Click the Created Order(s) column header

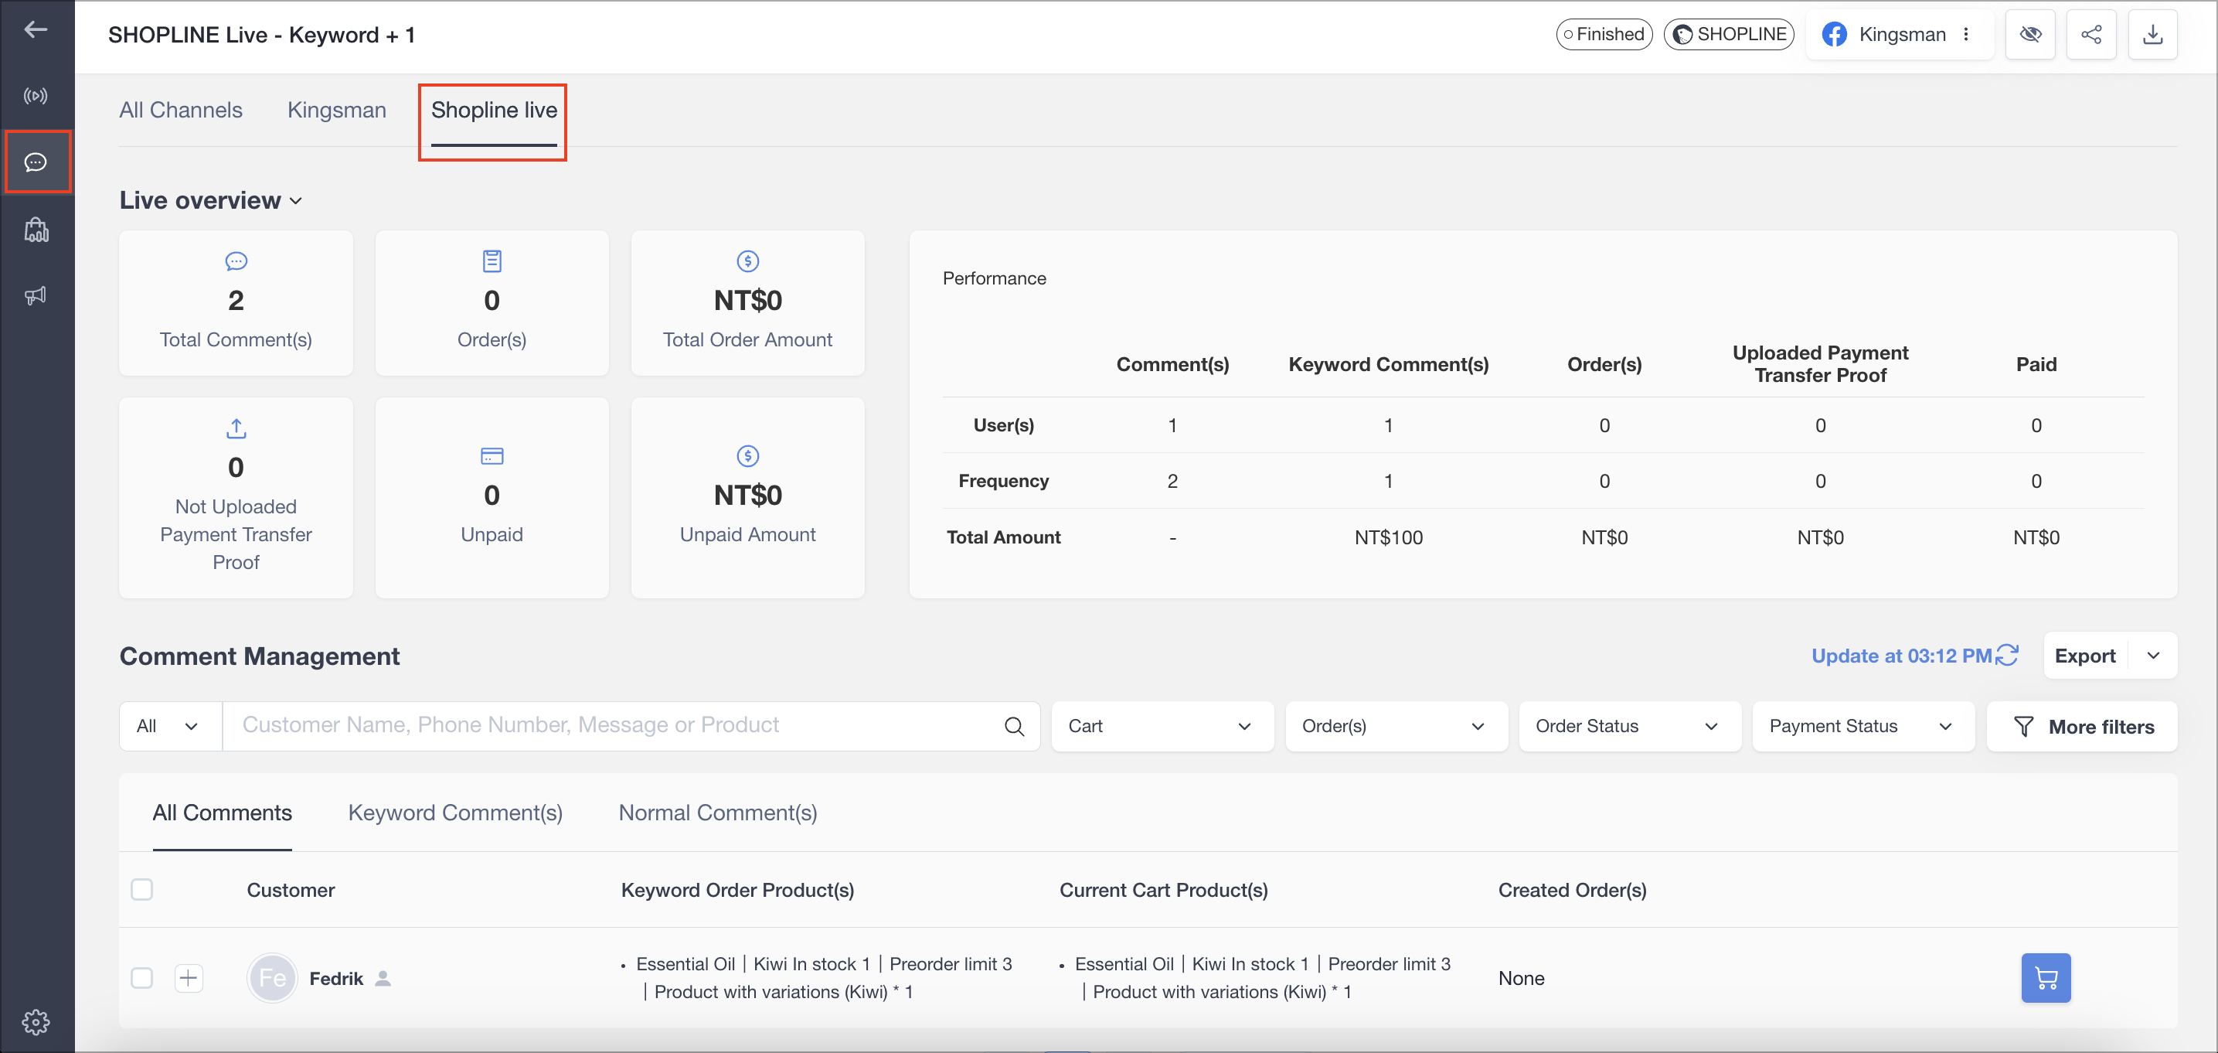1572,890
